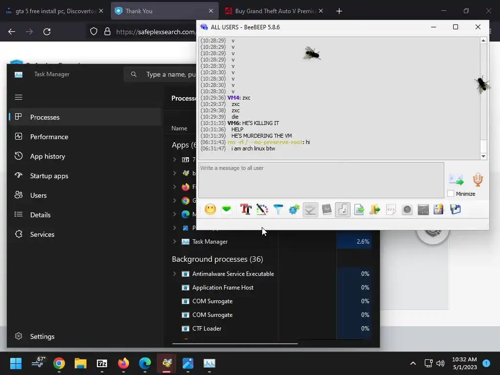
Task: Start voice message with the microphone icon
Action: pos(478,180)
